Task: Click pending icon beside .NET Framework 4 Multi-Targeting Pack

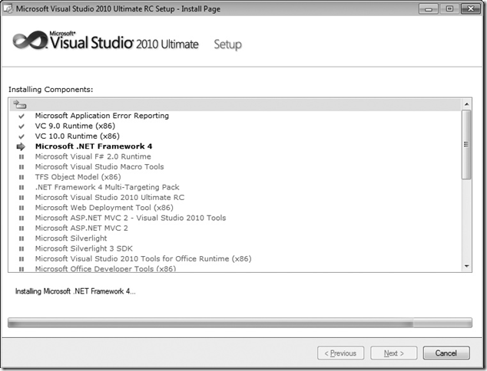Action: tap(22, 188)
